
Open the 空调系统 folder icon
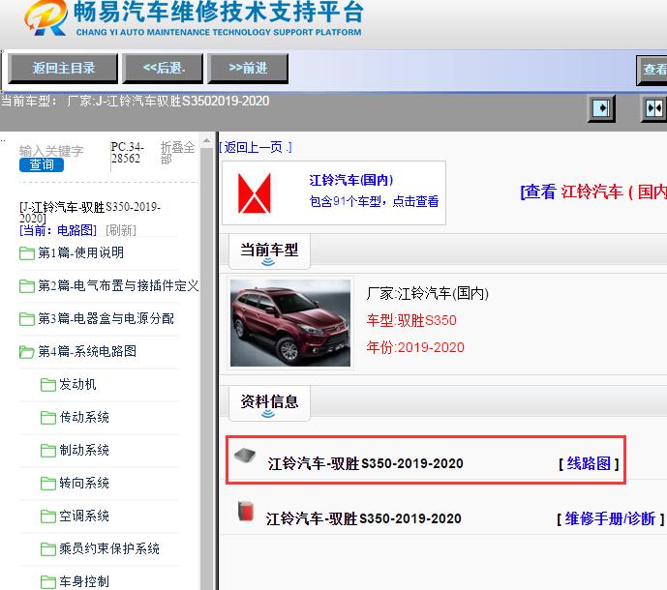[47, 516]
